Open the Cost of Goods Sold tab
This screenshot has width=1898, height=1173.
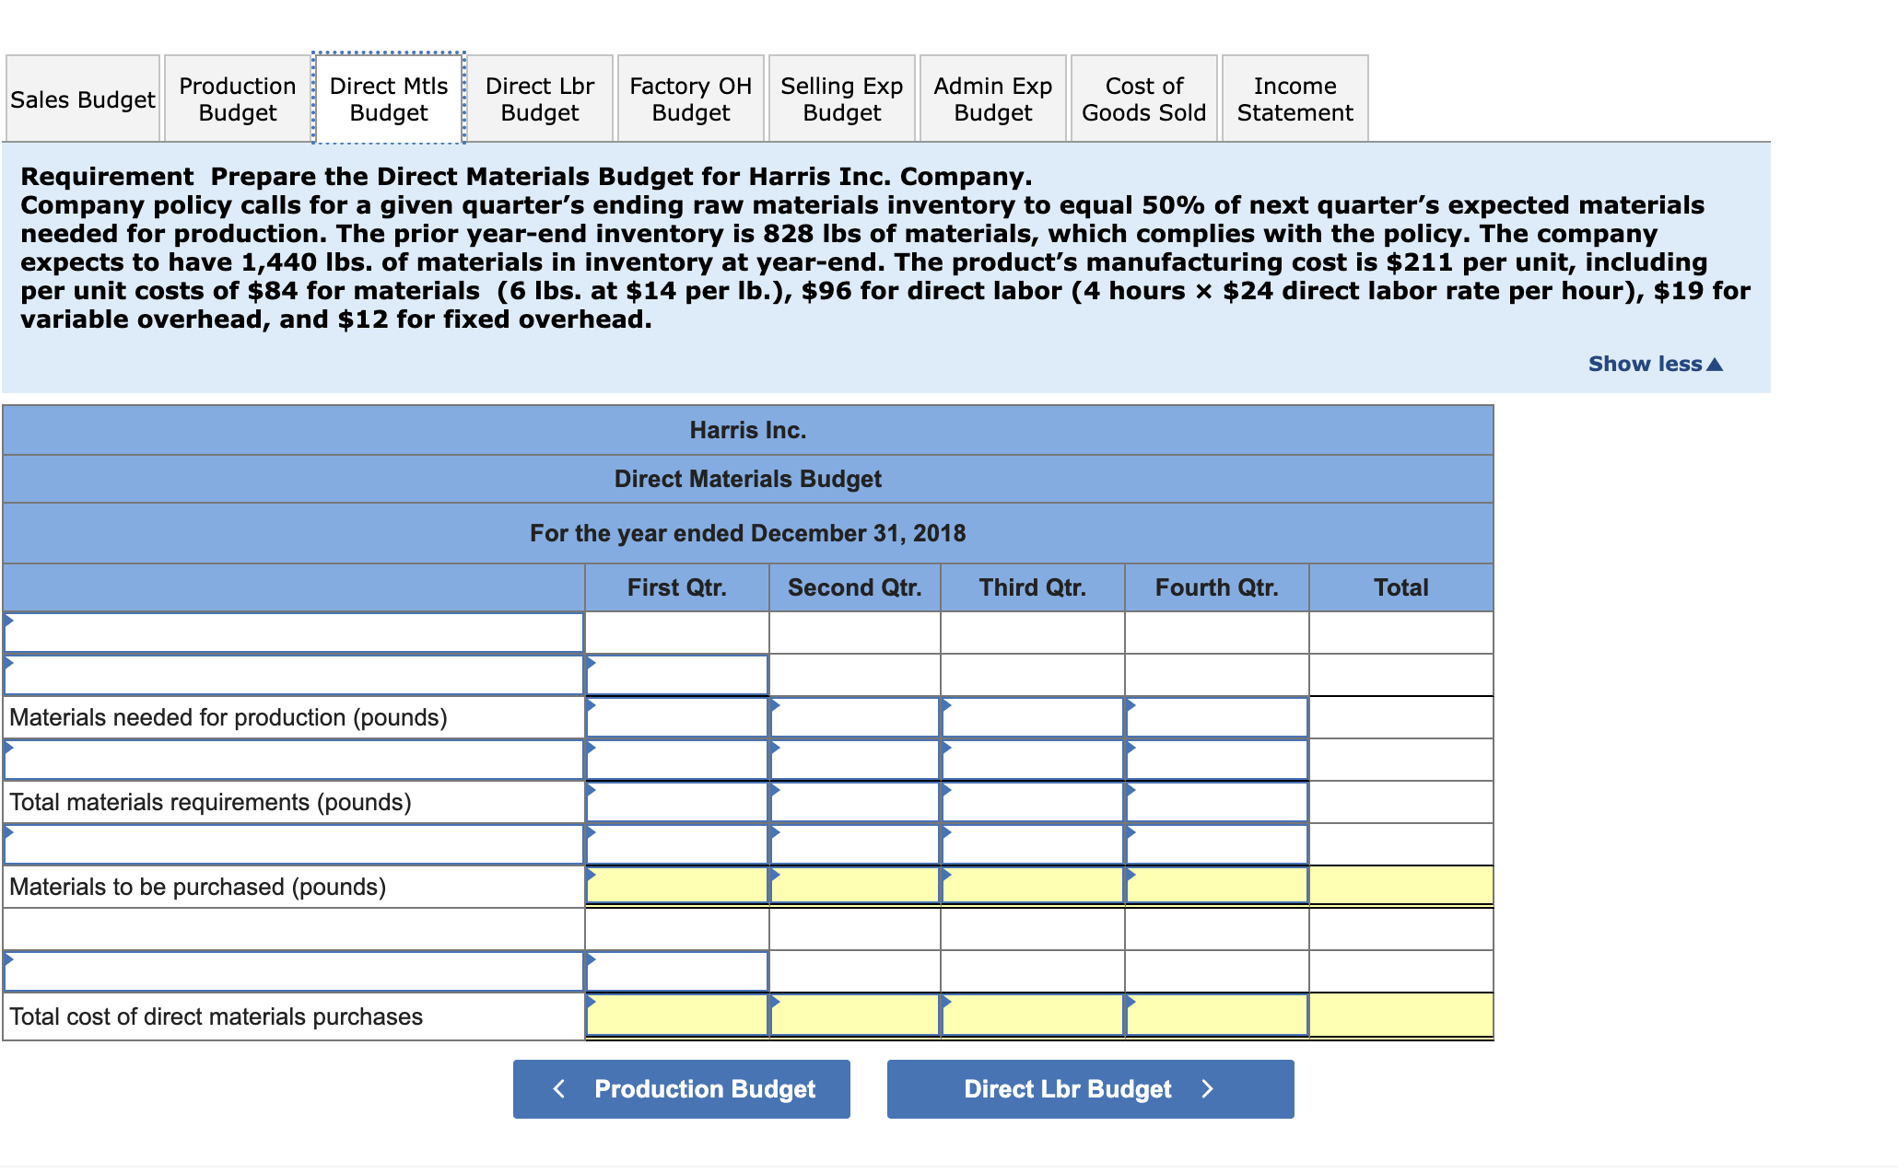coord(1143,99)
